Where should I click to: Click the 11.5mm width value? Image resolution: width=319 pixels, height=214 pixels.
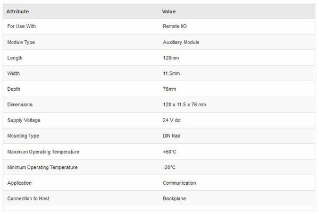(172, 73)
